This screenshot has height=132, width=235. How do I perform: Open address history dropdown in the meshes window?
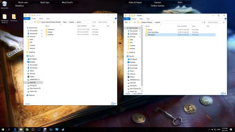pos(202,22)
